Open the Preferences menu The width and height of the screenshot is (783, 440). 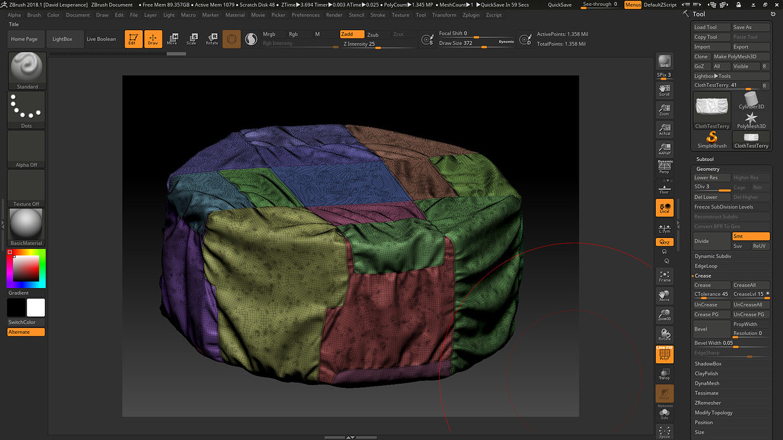305,15
